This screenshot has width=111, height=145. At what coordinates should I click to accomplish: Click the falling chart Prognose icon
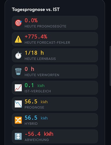pyautogui.click(x=18, y=104)
